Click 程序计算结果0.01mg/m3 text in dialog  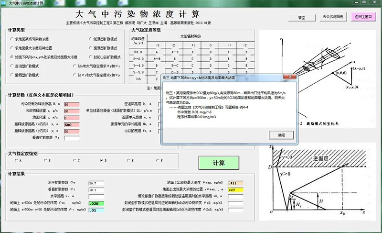coord(197,117)
